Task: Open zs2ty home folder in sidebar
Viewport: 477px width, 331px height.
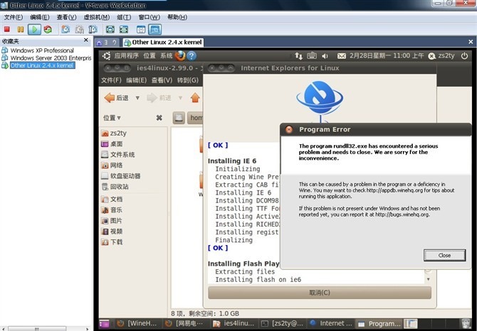Action: (x=114, y=134)
